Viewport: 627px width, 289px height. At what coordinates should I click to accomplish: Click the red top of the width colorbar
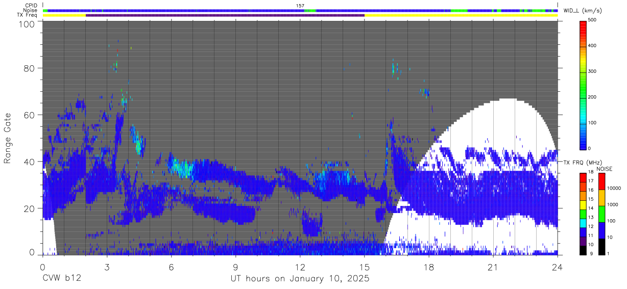[x=583, y=28]
